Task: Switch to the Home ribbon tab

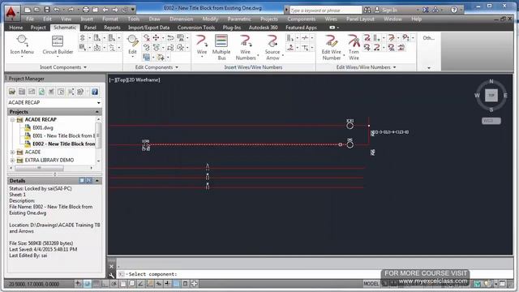Action: [16, 28]
